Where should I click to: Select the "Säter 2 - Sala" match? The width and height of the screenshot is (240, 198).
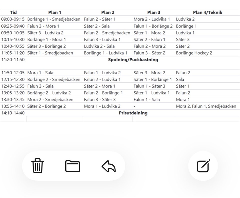pos(97,26)
